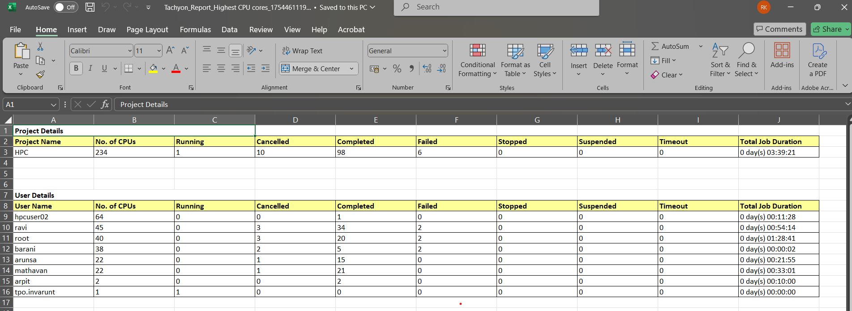Toggle the AutoSave switch
Viewport: 852px width, 311px height.
[x=66, y=7]
